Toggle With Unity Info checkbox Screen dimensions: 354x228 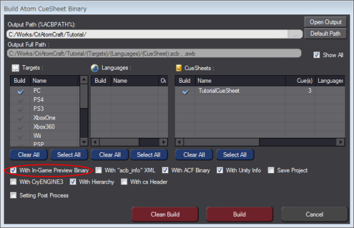pyautogui.click(x=220, y=170)
